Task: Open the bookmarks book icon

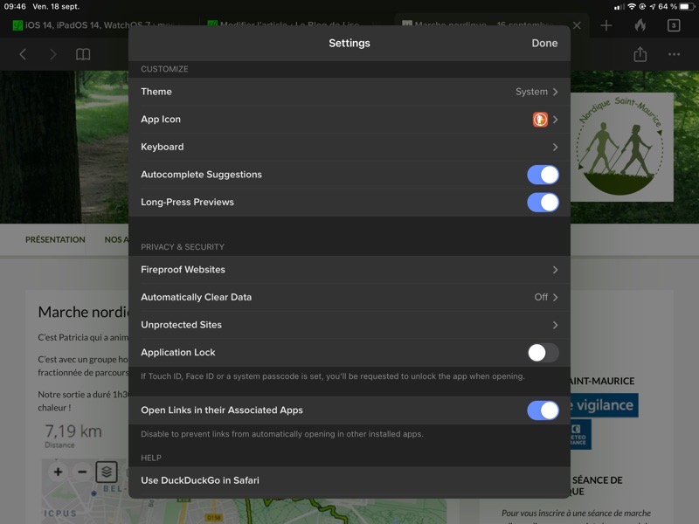Action: pyautogui.click(x=83, y=54)
